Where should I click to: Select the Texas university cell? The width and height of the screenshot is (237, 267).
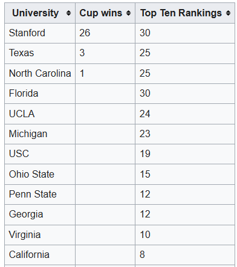(x=40, y=53)
